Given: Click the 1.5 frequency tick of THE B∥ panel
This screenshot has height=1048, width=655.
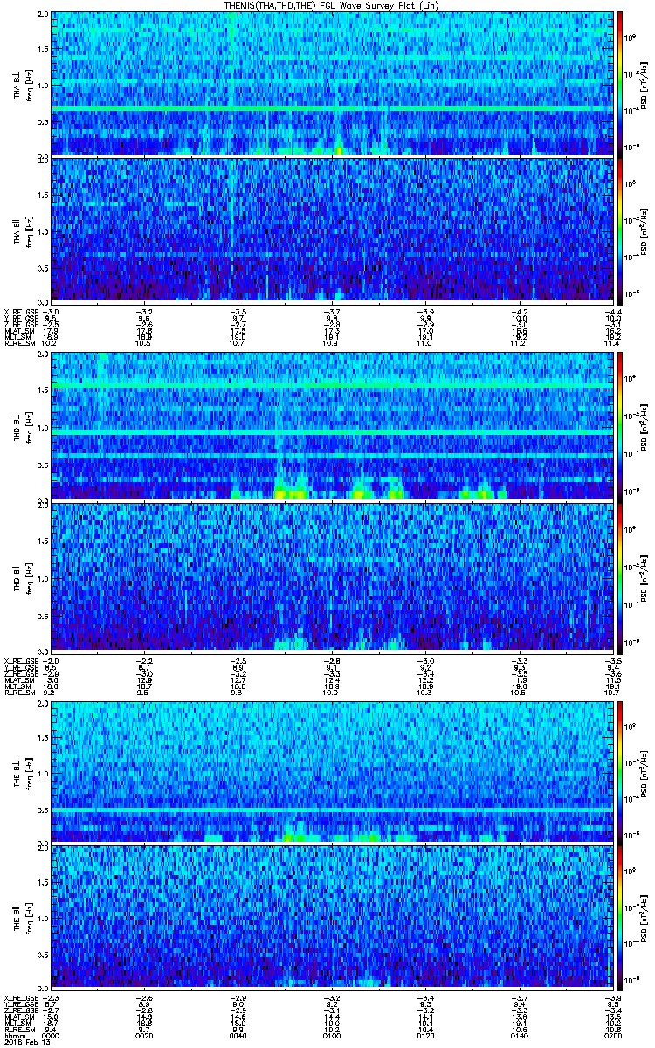Looking at the screenshot, I should click(x=43, y=883).
